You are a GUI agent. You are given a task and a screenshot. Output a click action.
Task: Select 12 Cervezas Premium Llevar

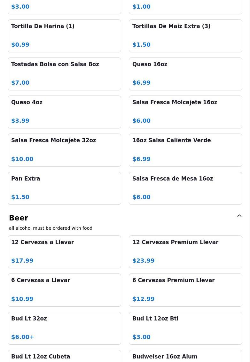[x=185, y=252]
